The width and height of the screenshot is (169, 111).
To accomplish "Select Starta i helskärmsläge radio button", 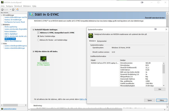I will 38,36.
